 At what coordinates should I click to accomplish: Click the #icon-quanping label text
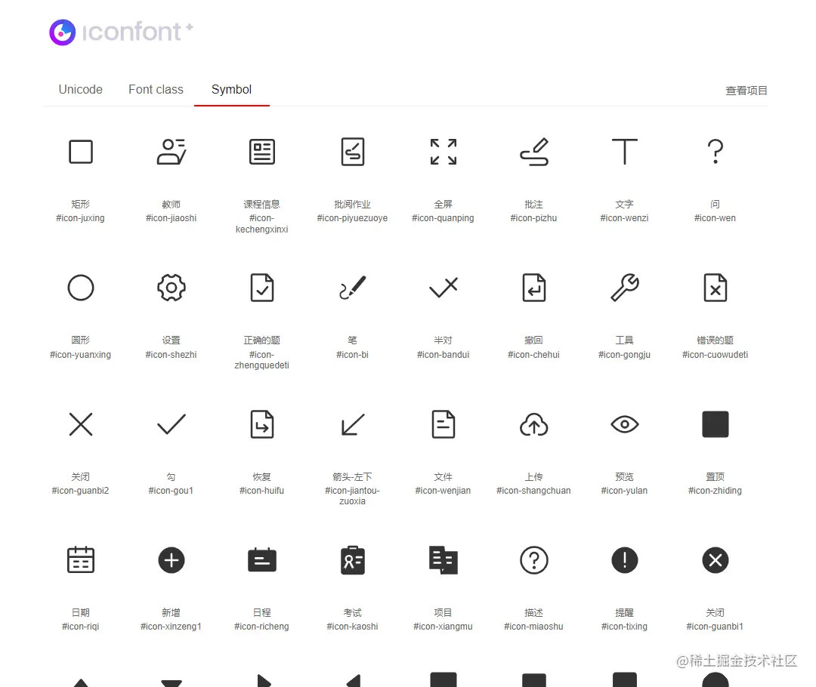point(444,218)
